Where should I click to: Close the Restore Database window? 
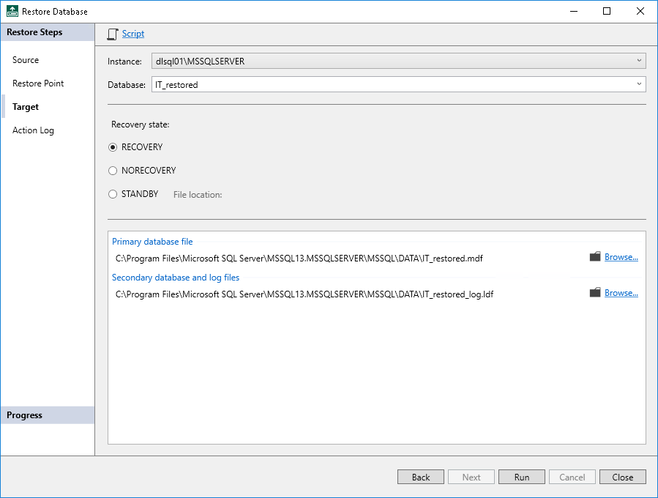tap(622, 477)
